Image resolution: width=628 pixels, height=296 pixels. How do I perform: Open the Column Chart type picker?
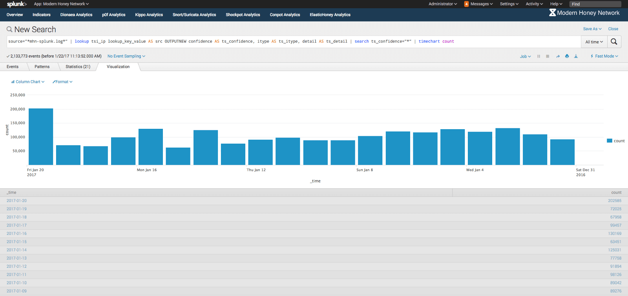[x=28, y=82]
